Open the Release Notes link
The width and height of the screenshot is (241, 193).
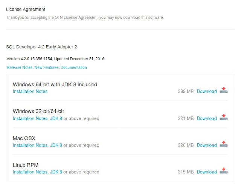point(20,67)
